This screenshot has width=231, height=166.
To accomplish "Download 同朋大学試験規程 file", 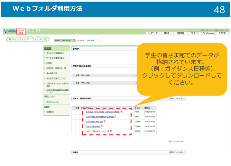I will [93, 126].
